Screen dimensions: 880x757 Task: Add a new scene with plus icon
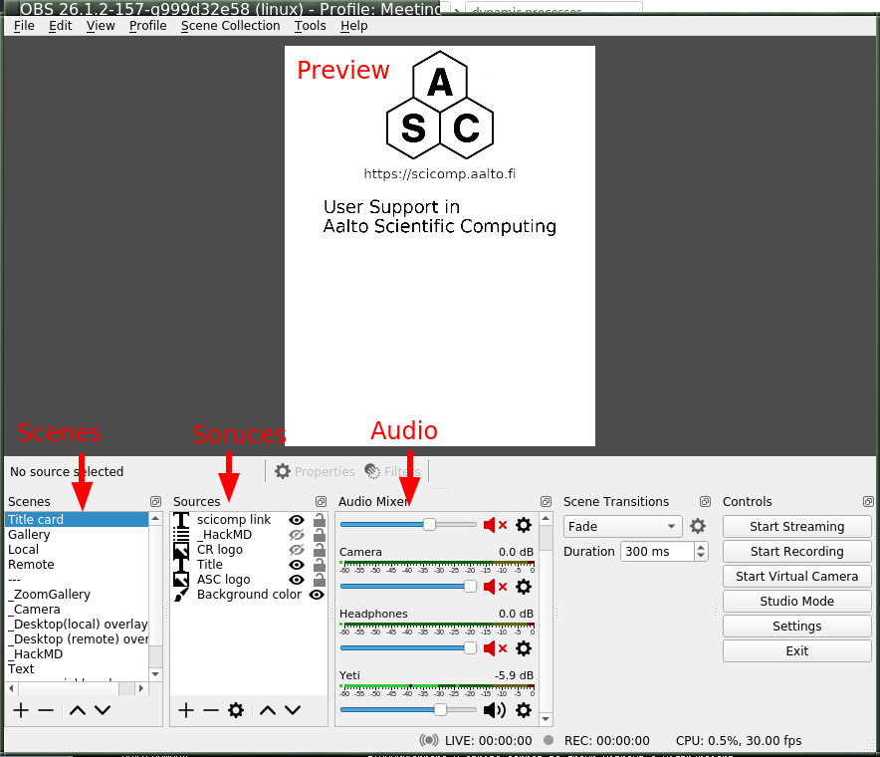click(x=21, y=710)
